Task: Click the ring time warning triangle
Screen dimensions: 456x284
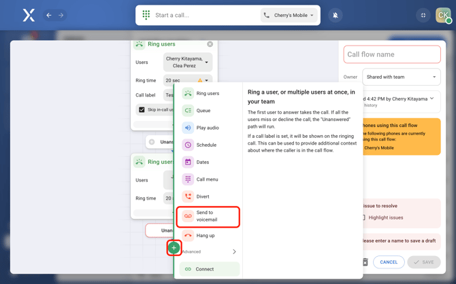Action: click(200, 80)
